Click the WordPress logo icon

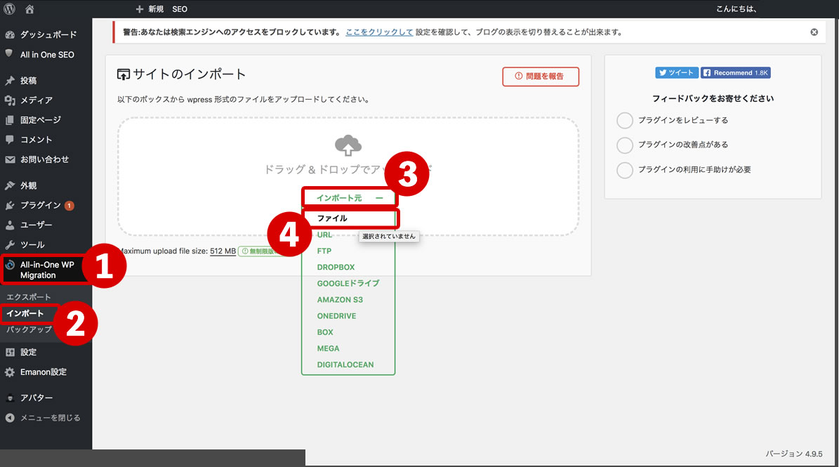pos(10,9)
